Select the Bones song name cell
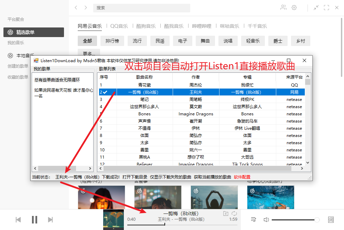This screenshot has height=230, width=344. [x=144, y=114]
